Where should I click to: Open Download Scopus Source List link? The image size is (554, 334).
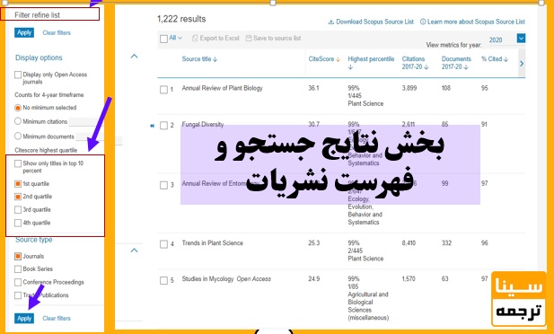click(x=371, y=22)
